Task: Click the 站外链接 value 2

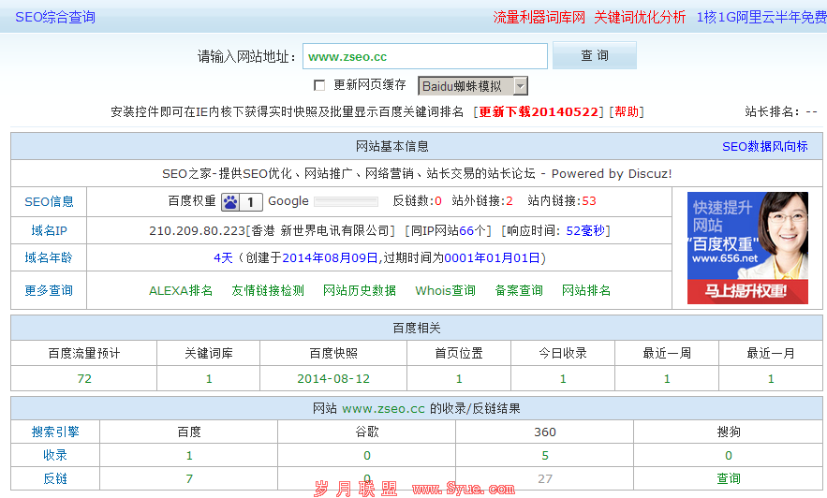Action: click(x=509, y=200)
